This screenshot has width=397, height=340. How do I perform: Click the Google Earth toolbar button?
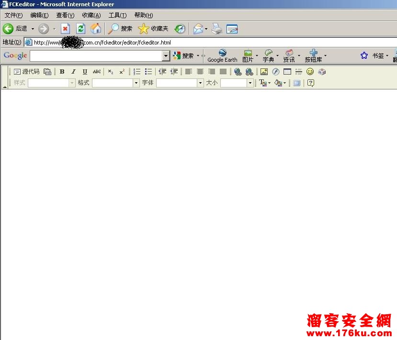pyautogui.click(x=222, y=55)
